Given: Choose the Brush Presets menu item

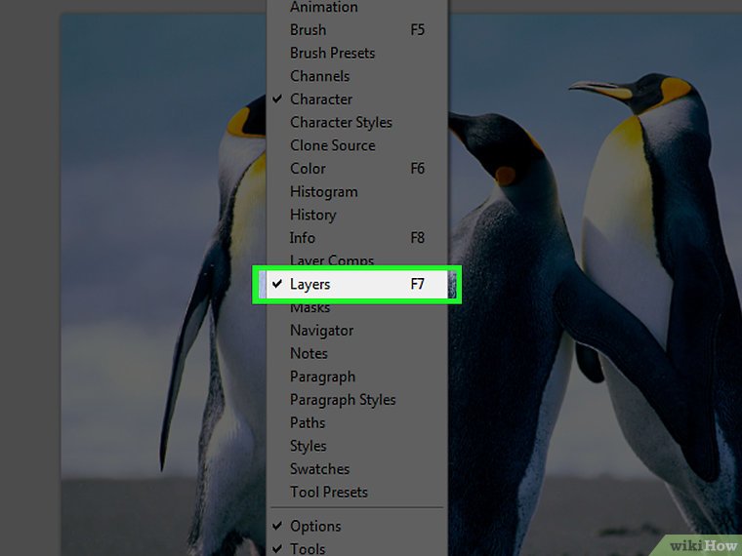Looking at the screenshot, I should click(332, 54).
